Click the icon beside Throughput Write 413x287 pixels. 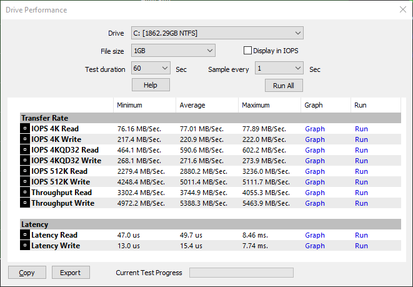click(25, 203)
